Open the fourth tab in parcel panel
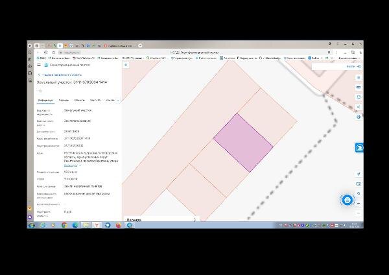 [95, 101]
